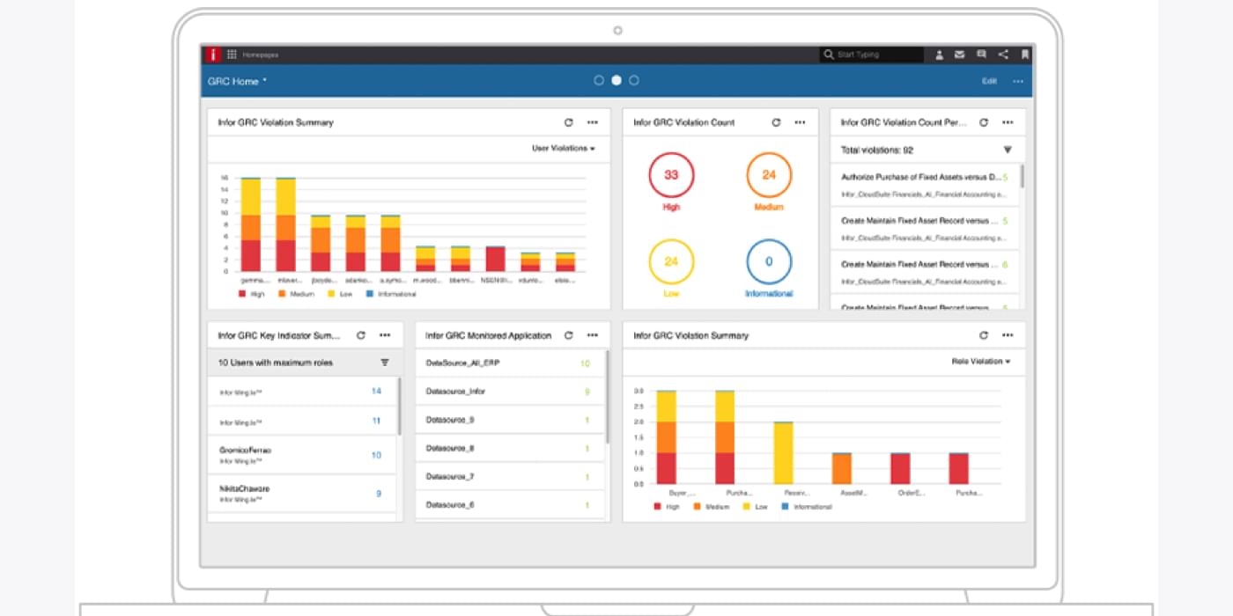1233x616 pixels.
Task: Select the GromicoFerrao user row
Action: coord(302,455)
